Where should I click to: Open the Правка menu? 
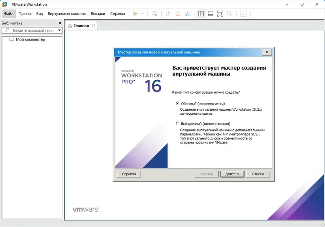coord(25,14)
